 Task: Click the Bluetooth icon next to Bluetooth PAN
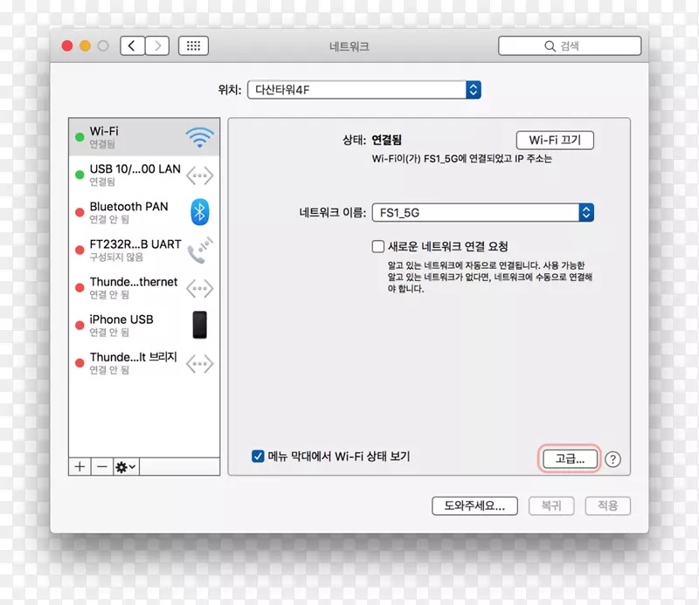[x=199, y=212]
